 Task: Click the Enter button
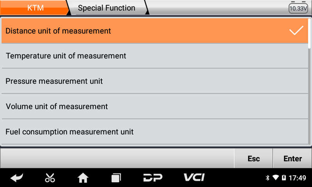292,159
